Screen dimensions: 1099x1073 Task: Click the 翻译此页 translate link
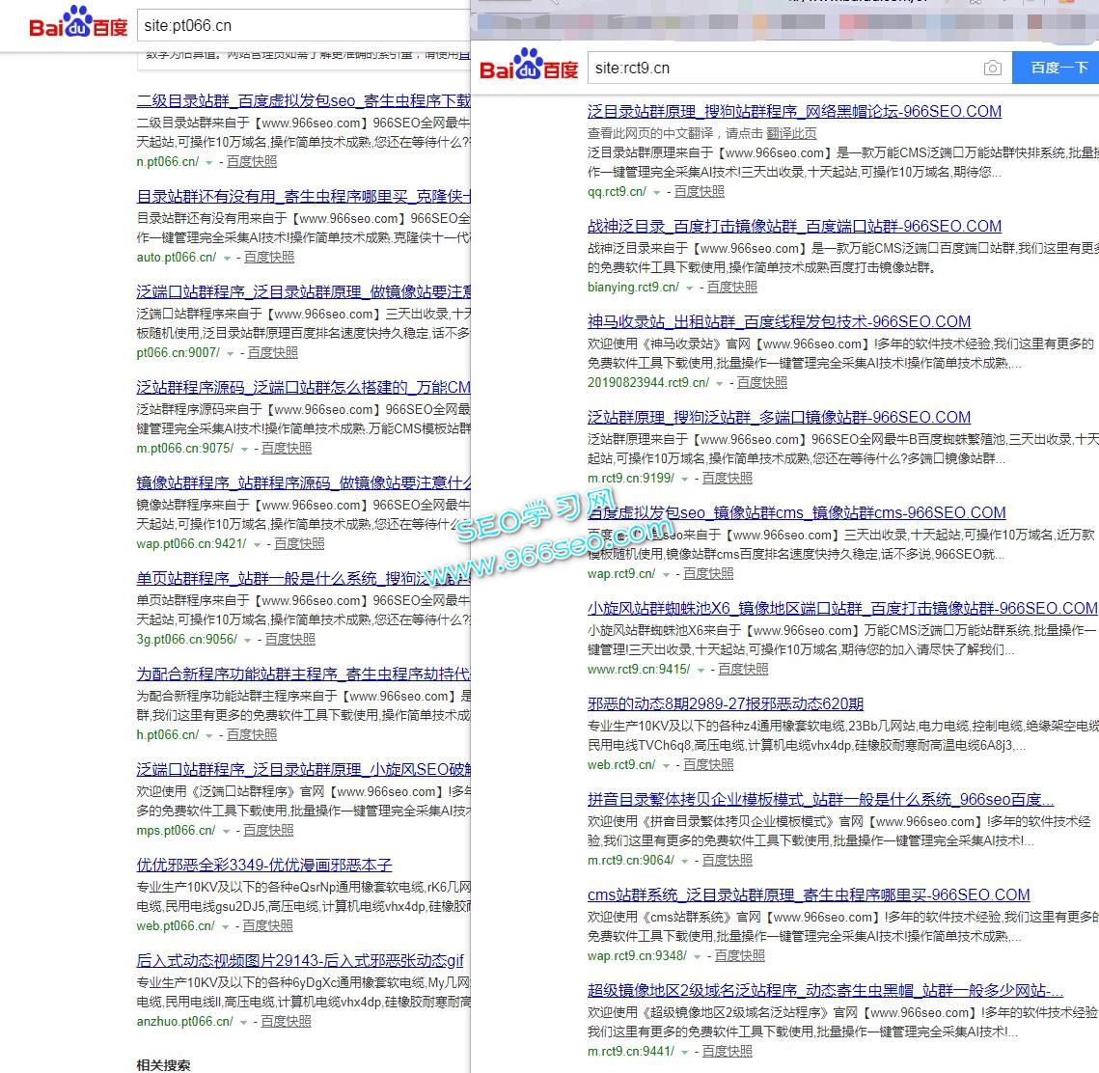(791, 133)
